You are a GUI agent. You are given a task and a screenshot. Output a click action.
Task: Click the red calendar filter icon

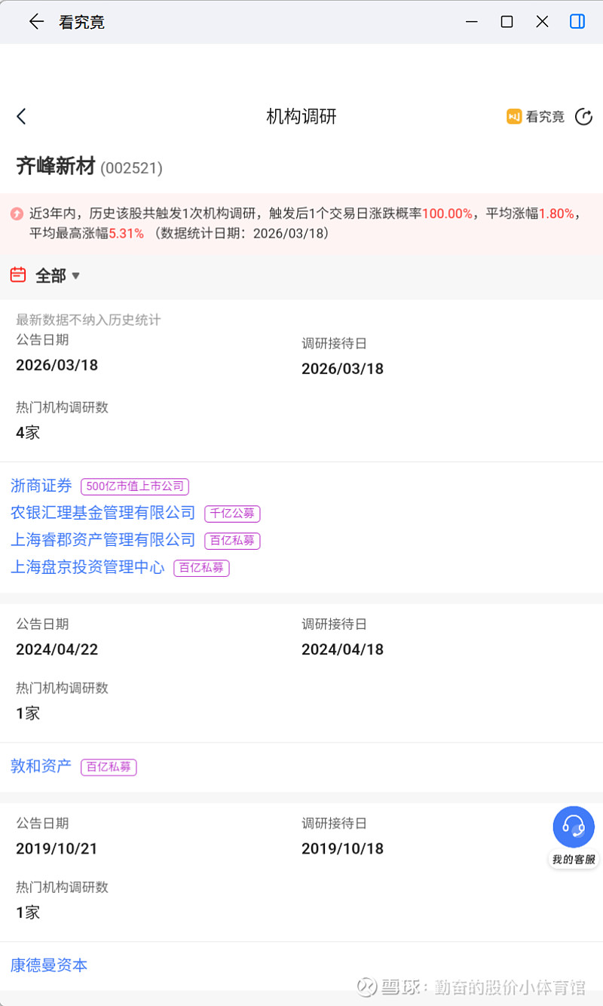(x=18, y=275)
